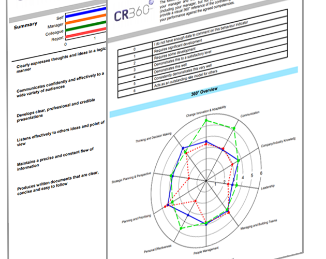The height and width of the screenshot is (259, 326).
Task: Click the orange Manager bar in the summary chart
Action: click(x=86, y=19)
